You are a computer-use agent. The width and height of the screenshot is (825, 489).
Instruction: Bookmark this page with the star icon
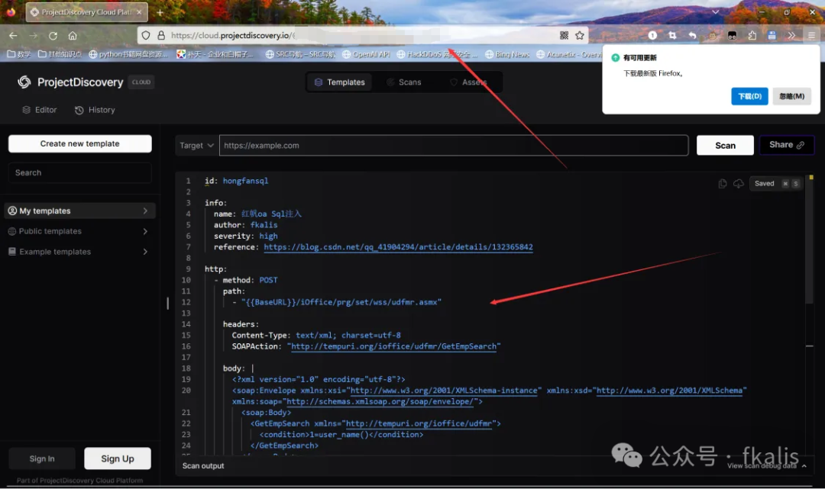click(580, 35)
